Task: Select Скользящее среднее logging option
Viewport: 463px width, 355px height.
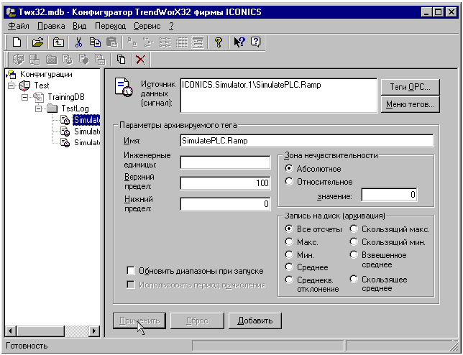Action: 354,279
